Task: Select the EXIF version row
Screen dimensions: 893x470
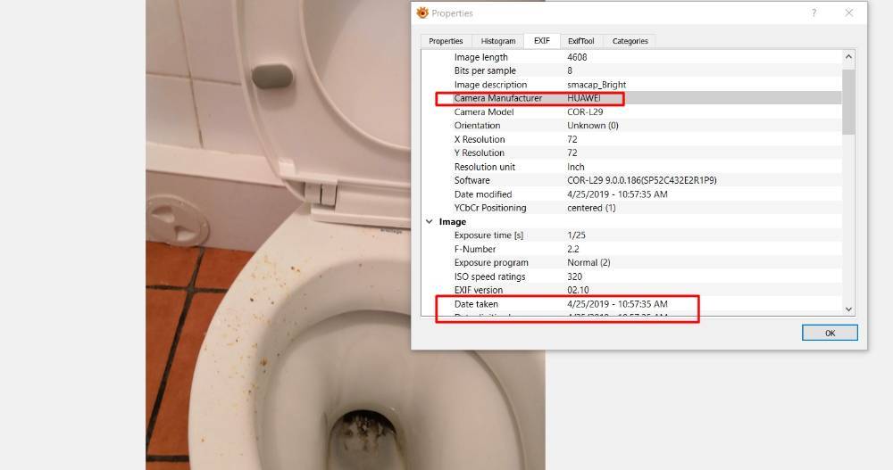Action: [x=631, y=290]
